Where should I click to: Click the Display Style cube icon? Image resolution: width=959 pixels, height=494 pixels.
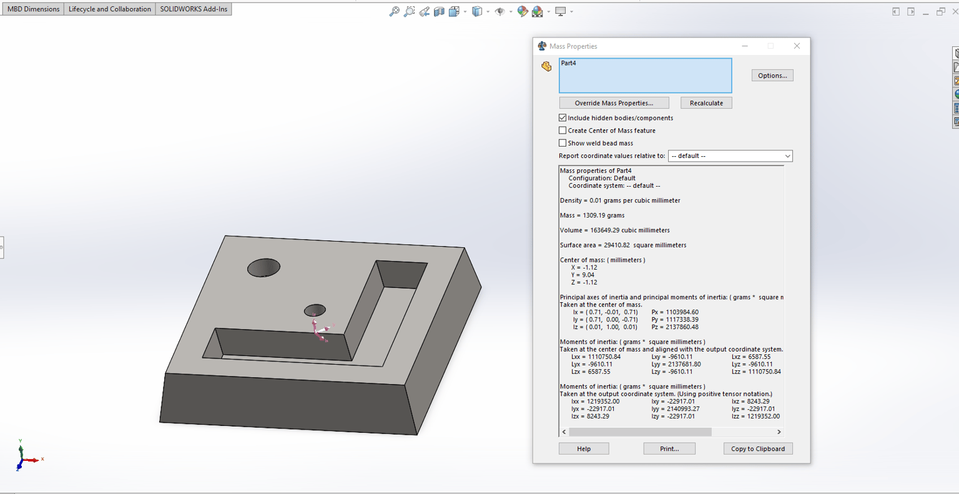click(x=477, y=11)
